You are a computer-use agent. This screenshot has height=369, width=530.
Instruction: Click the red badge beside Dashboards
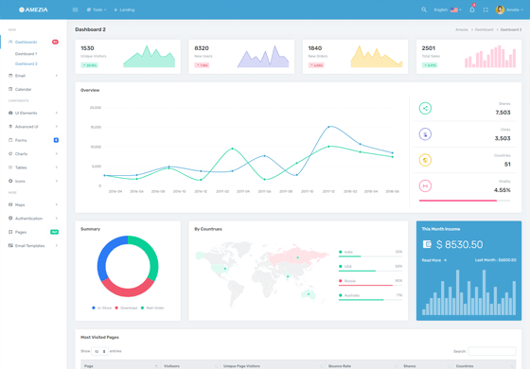pos(55,42)
